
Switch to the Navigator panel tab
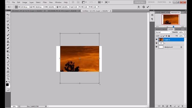pos(175,13)
